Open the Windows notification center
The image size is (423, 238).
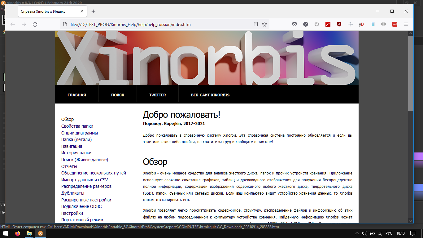[x=413, y=233]
